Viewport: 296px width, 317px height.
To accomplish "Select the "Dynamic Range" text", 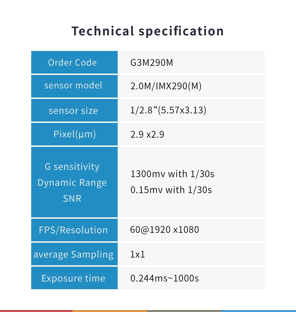I will 72,183.
